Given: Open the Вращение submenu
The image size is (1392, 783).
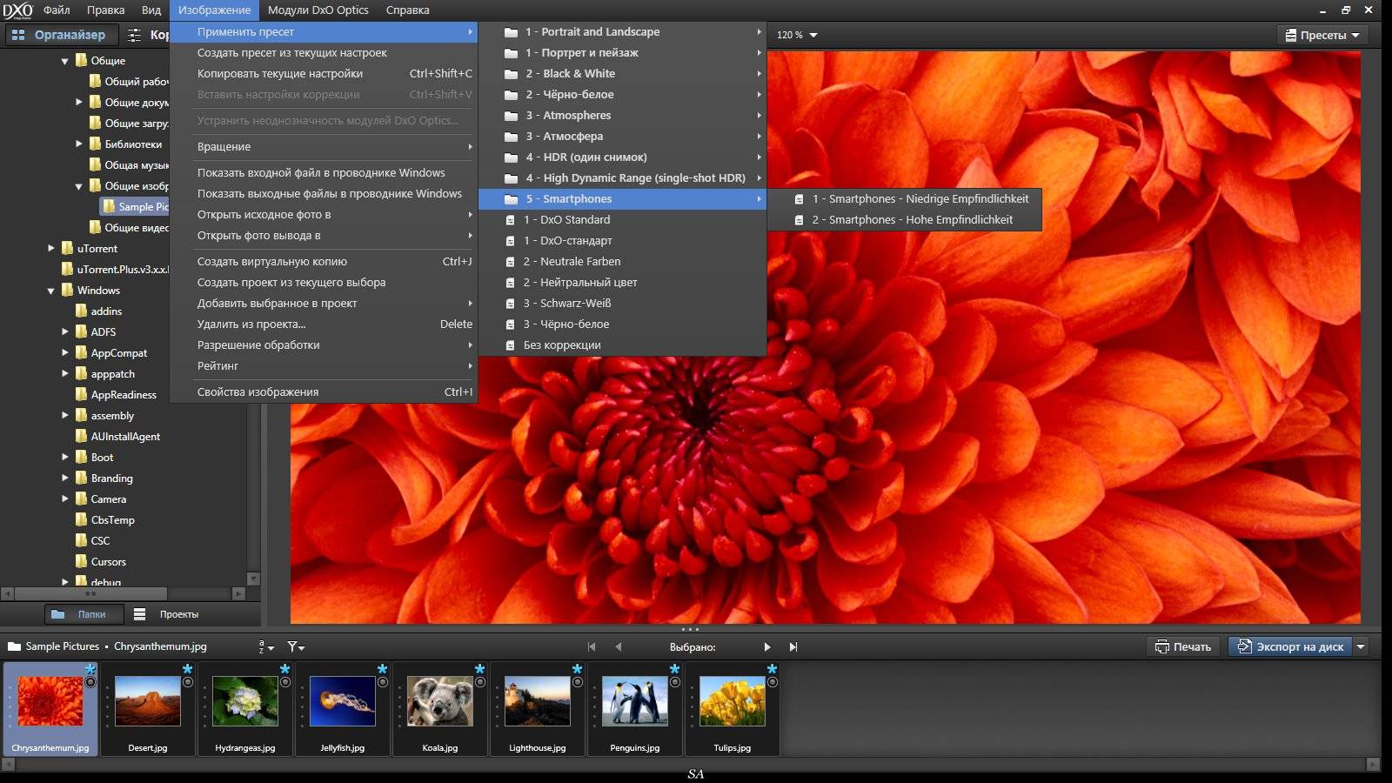Looking at the screenshot, I should tap(324, 147).
